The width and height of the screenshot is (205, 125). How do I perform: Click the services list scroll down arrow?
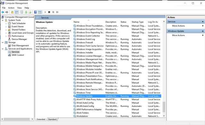[x=164, y=116]
